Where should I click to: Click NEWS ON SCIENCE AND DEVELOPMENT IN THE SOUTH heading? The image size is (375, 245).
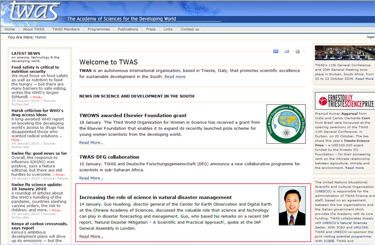137,96
